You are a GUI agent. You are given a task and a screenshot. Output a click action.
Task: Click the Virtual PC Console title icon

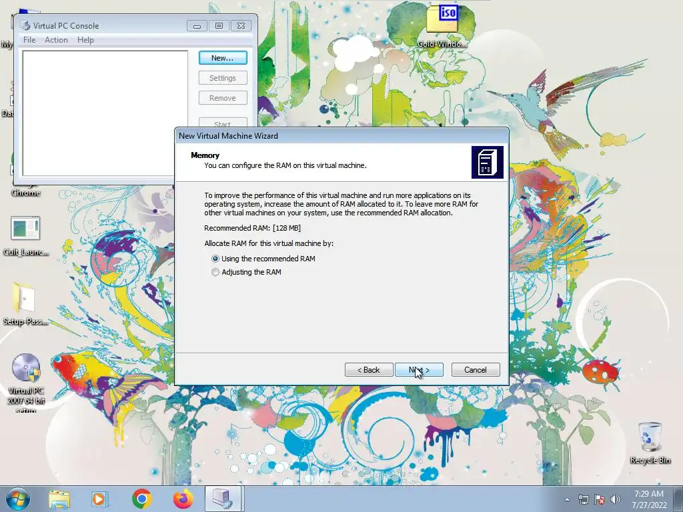(x=25, y=26)
